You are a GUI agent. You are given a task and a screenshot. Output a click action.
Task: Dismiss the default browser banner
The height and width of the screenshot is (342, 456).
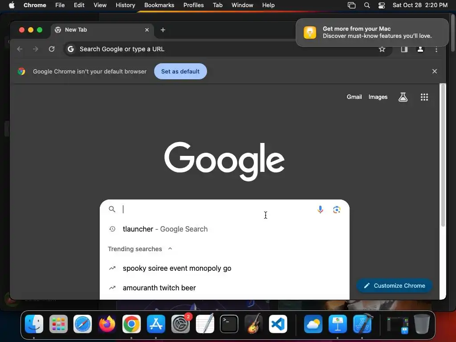[435, 71]
